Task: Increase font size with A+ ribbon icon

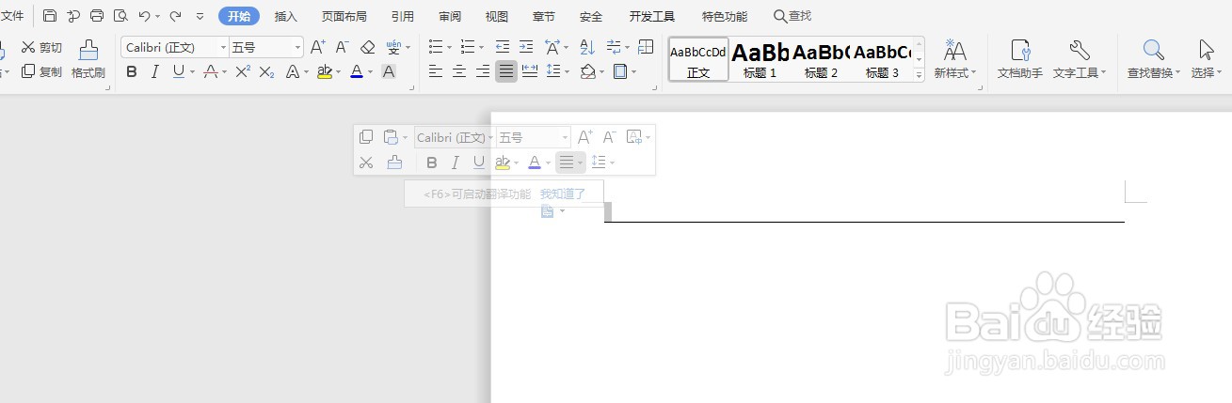Action: pos(318,47)
